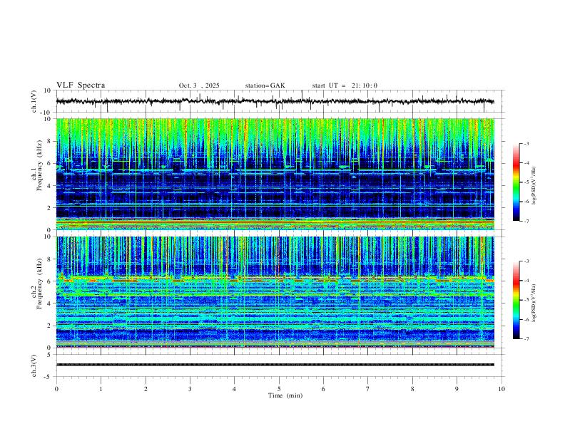Image resolution: width=565 pixels, height=436 pixels.
Task: Click the ch.1 spectrogram panel
Action: click(275, 174)
